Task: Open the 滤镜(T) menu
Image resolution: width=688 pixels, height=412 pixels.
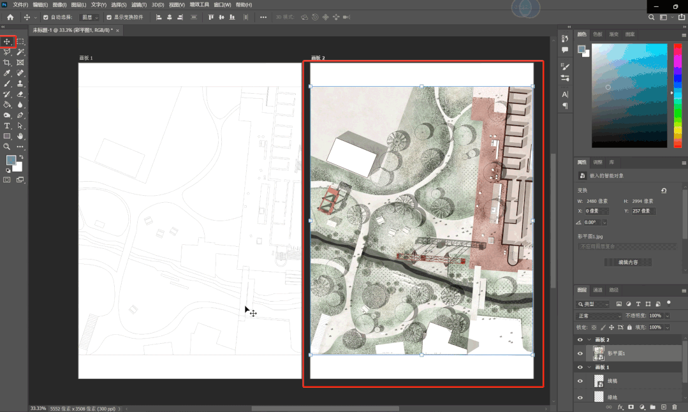Action: tap(140, 5)
